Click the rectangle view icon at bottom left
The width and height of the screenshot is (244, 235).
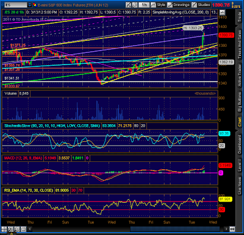pos(23,229)
